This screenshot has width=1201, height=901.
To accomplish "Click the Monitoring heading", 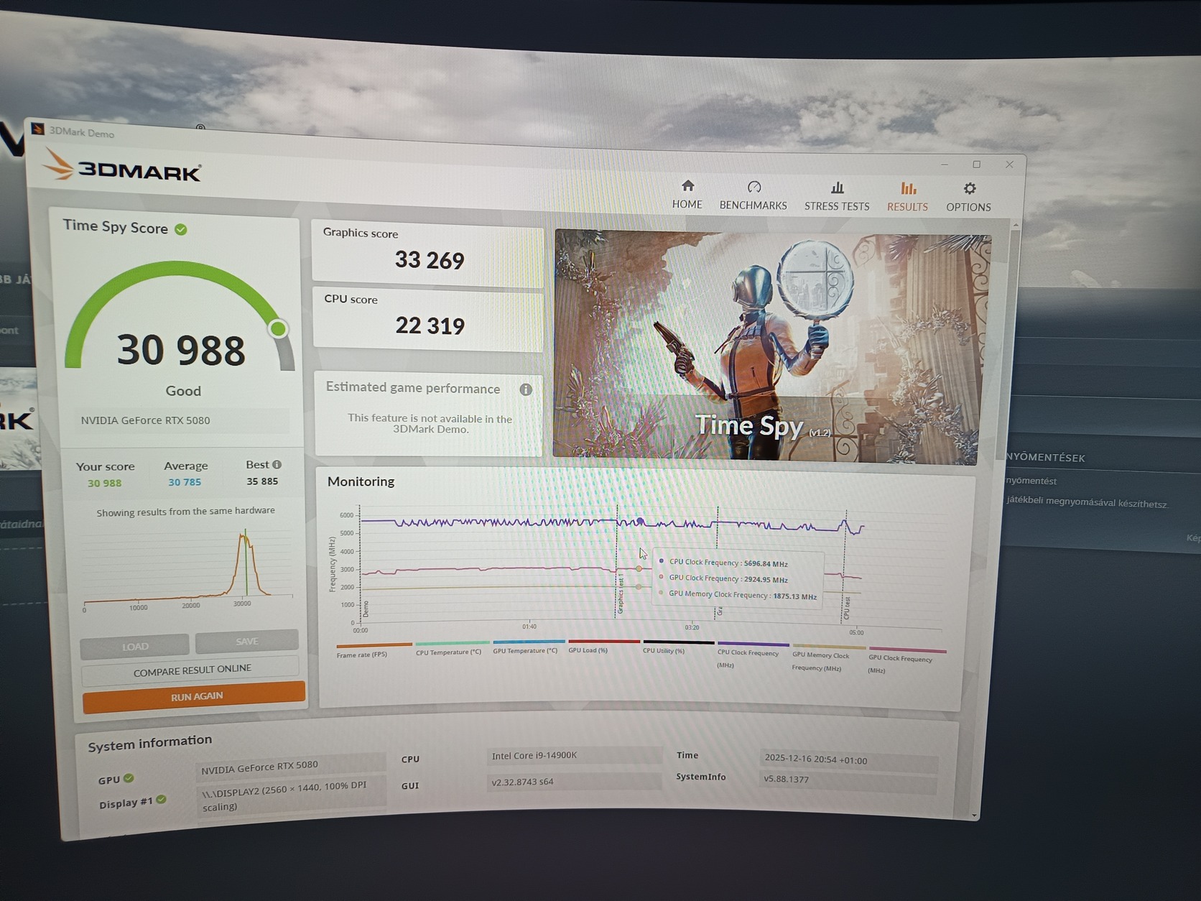I will pyautogui.click(x=361, y=481).
